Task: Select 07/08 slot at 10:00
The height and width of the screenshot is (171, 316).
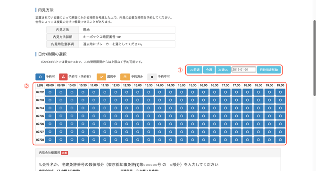Action: 72,140
